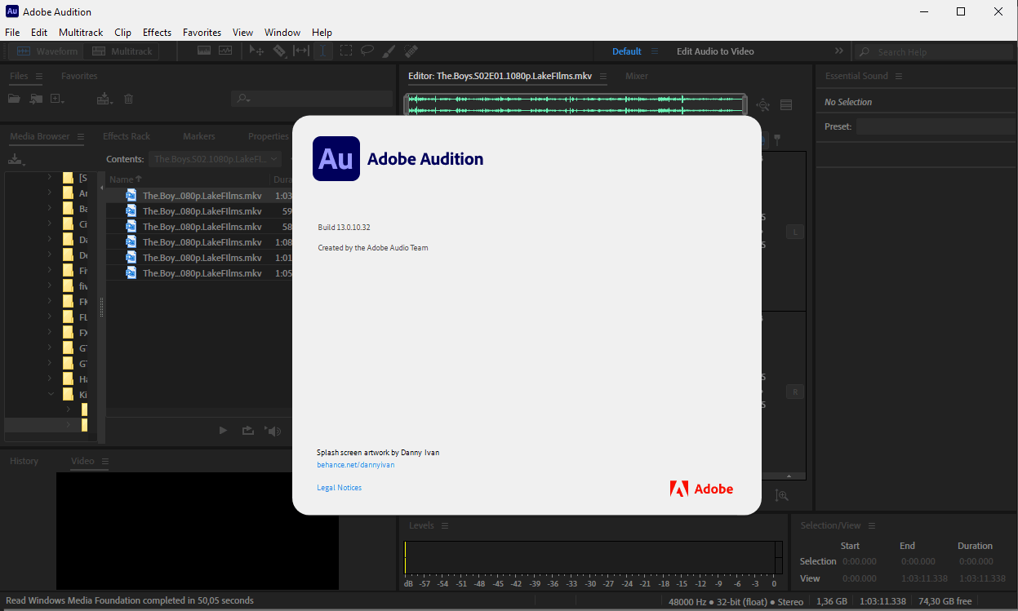Click the Levels meter bar
The image size is (1018, 611).
589,558
